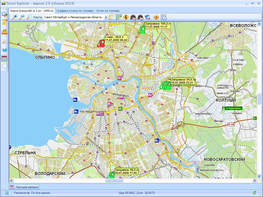Close the Scout Explorer window
263x197 pixels.
coord(259,4)
